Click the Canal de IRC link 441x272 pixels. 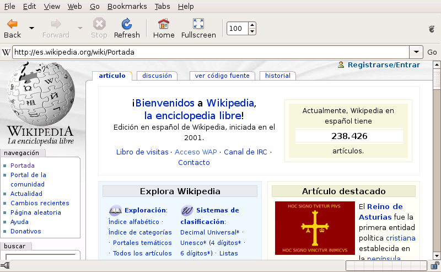pyautogui.click(x=245, y=152)
